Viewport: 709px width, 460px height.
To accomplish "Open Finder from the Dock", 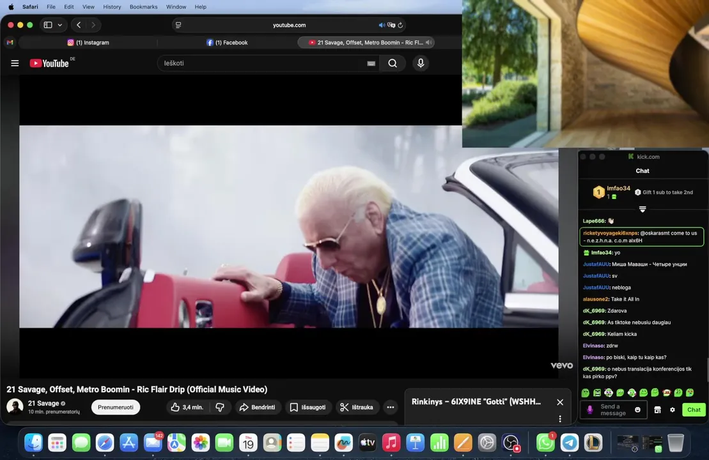I will 33,443.
